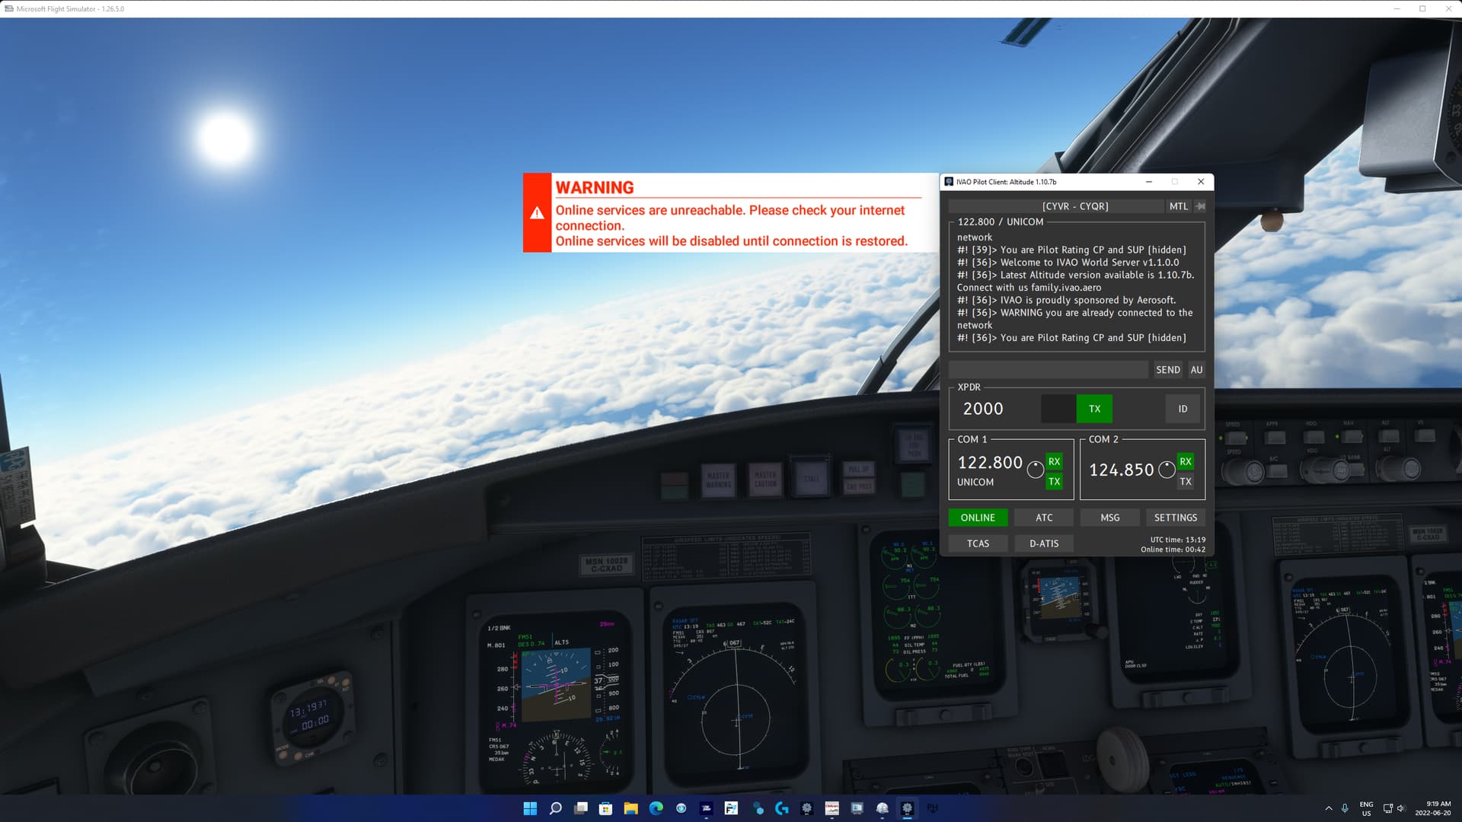Click the F7 app icon in the taskbar
This screenshot has height=822, width=1462.
731,808
